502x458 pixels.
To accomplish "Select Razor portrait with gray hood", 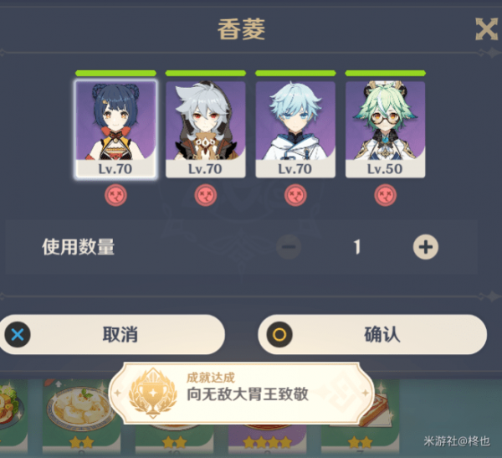I will pos(206,129).
